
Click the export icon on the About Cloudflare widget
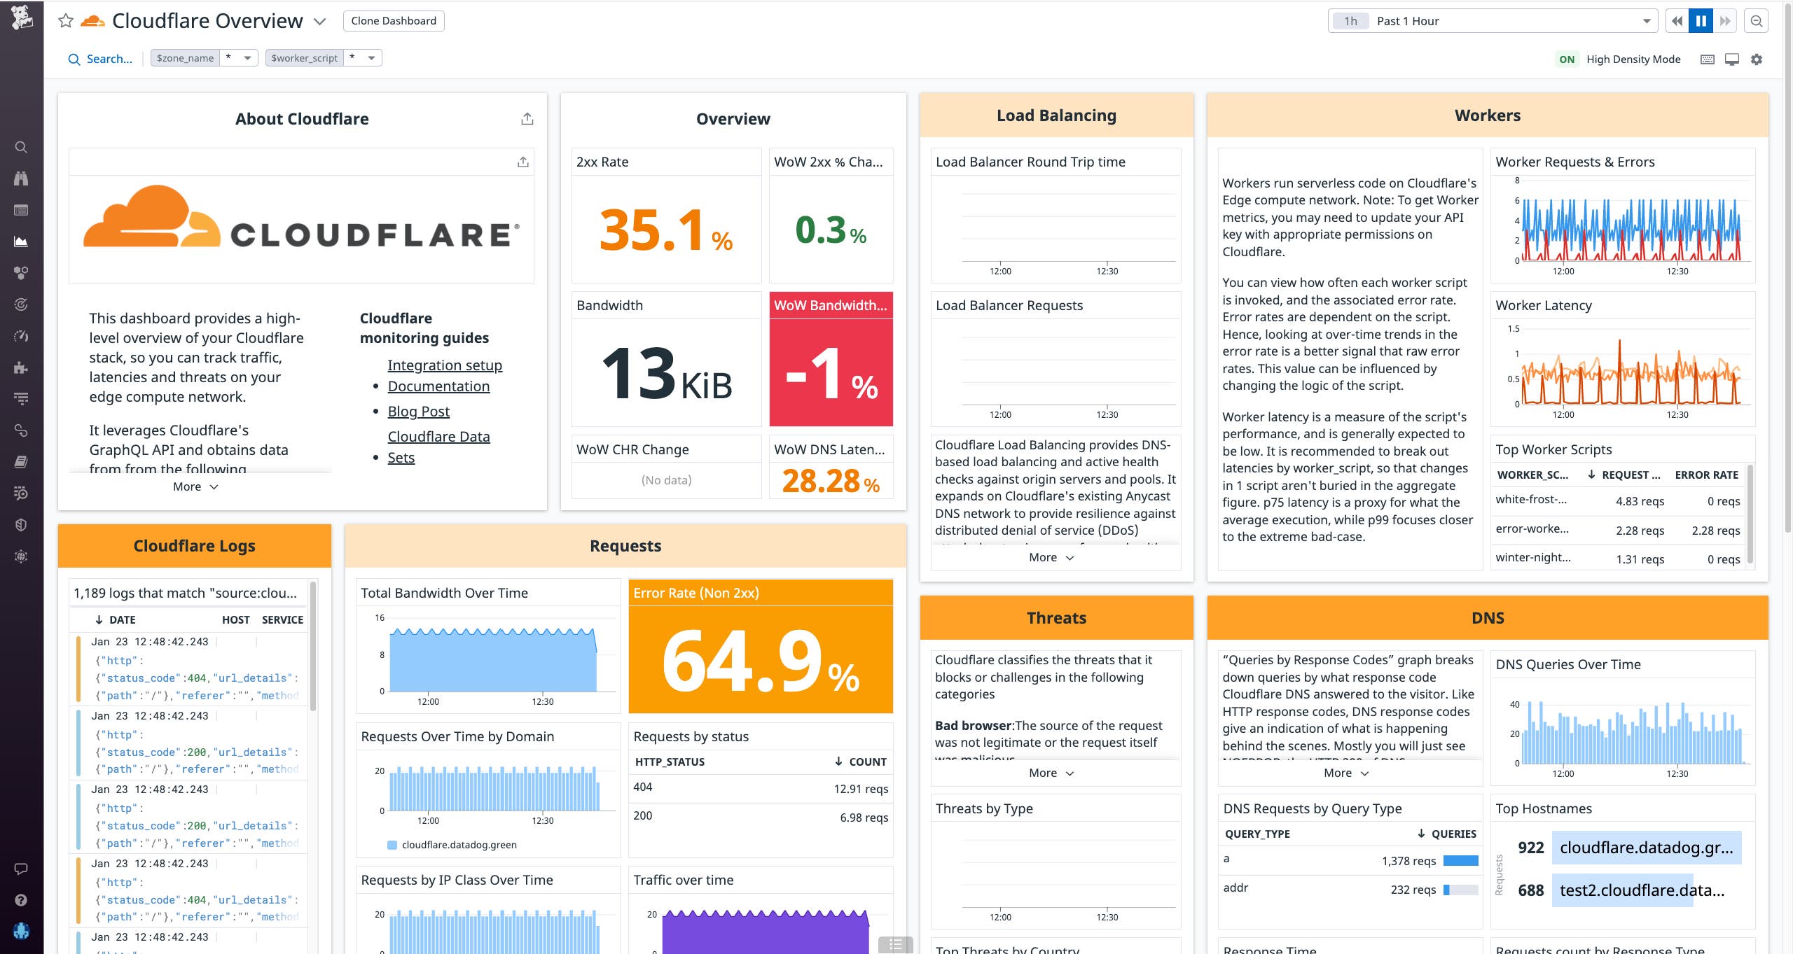(527, 118)
